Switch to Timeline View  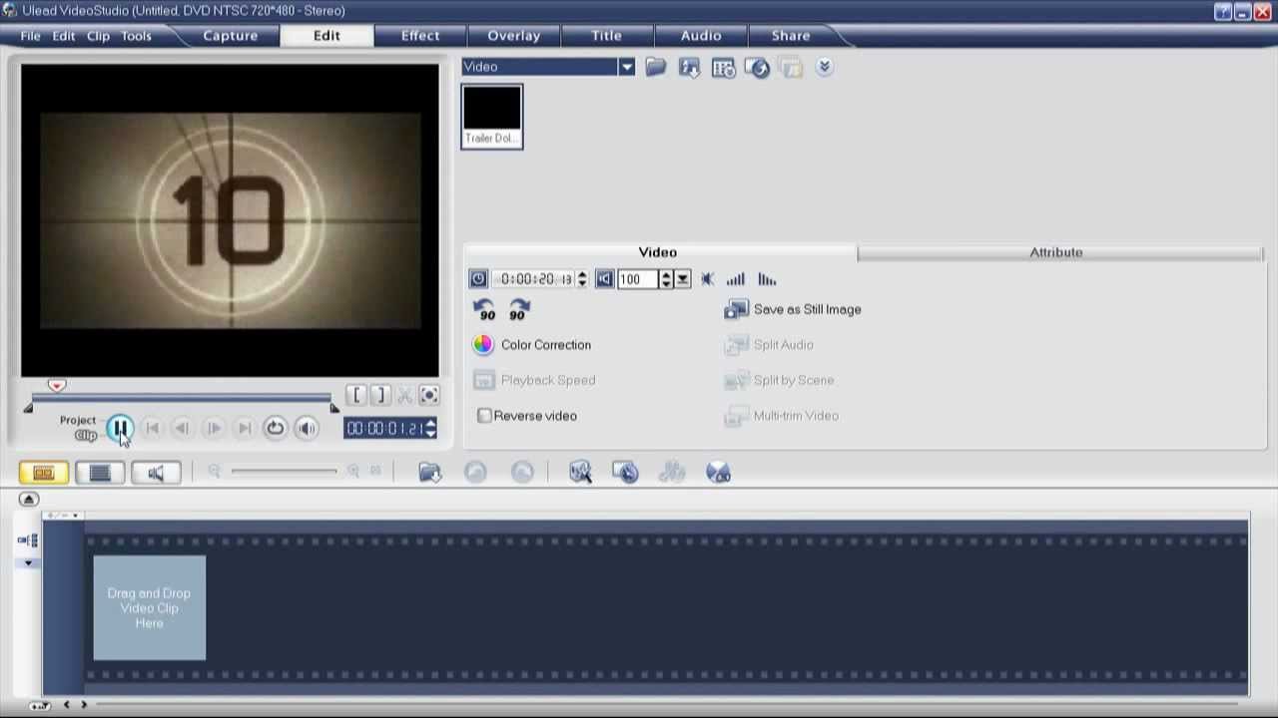pos(100,473)
